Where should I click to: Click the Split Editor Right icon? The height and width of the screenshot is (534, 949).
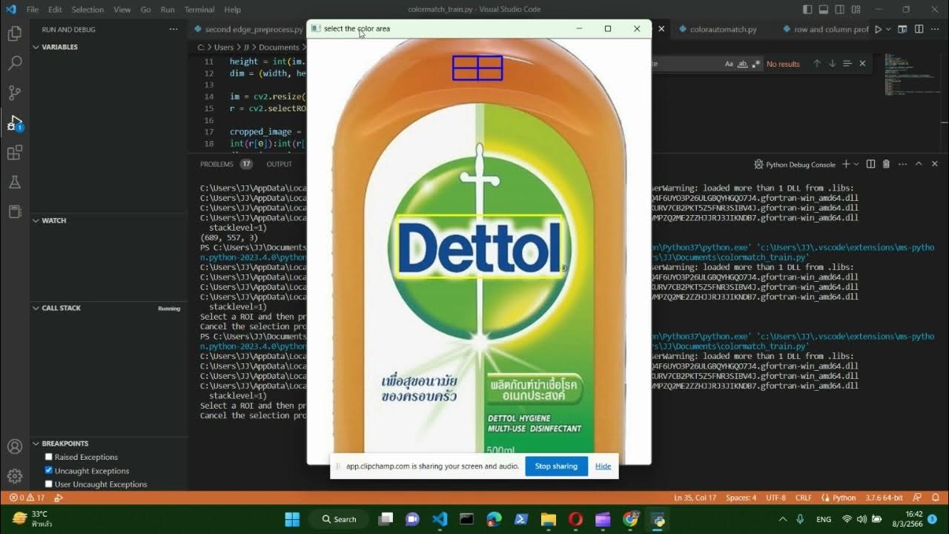click(x=919, y=30)
